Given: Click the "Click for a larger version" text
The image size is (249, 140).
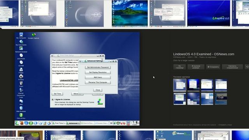Looking at the screenshot, I should coord(184,61).
